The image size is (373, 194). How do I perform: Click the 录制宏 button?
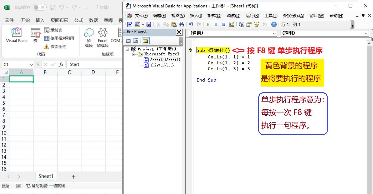53,30
